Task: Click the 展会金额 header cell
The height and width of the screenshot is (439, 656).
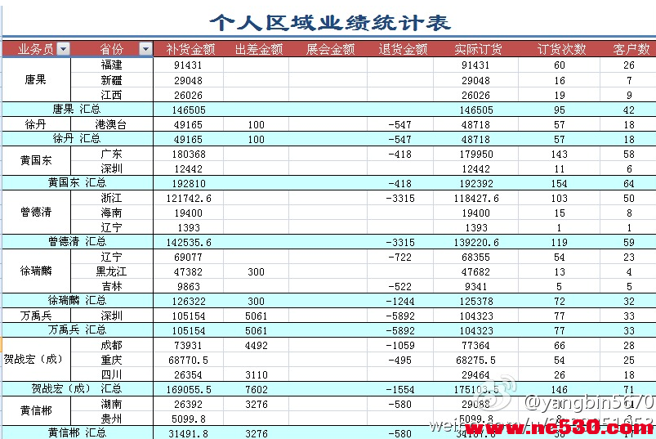Action: (330, 50)
